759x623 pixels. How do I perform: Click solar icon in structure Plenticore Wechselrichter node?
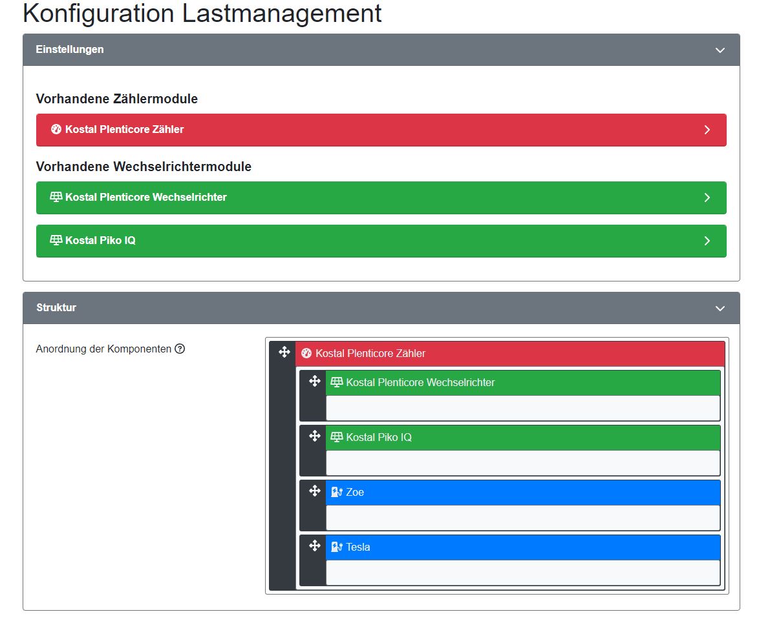click(x=336, y=382)
